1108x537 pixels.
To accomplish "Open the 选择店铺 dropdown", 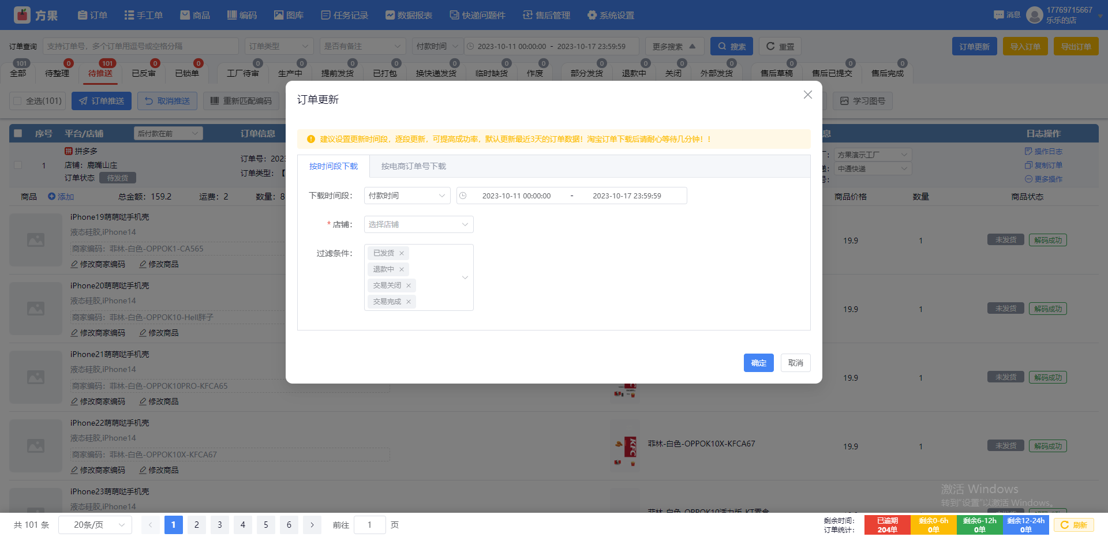I will click(419, 224).
